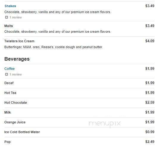
Task: View the 1 review text under Coffee
Action: click(15, 74)
